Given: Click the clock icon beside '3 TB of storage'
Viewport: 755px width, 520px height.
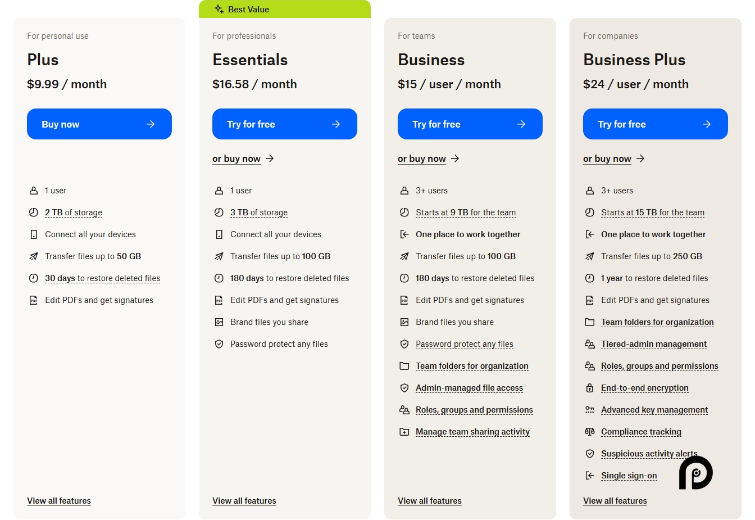Looking at the screenshot, I should [x=219, y=212].
